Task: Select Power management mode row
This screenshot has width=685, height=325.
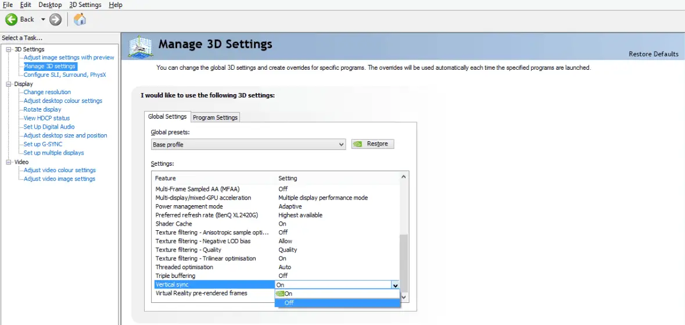Action: (277, 206)
